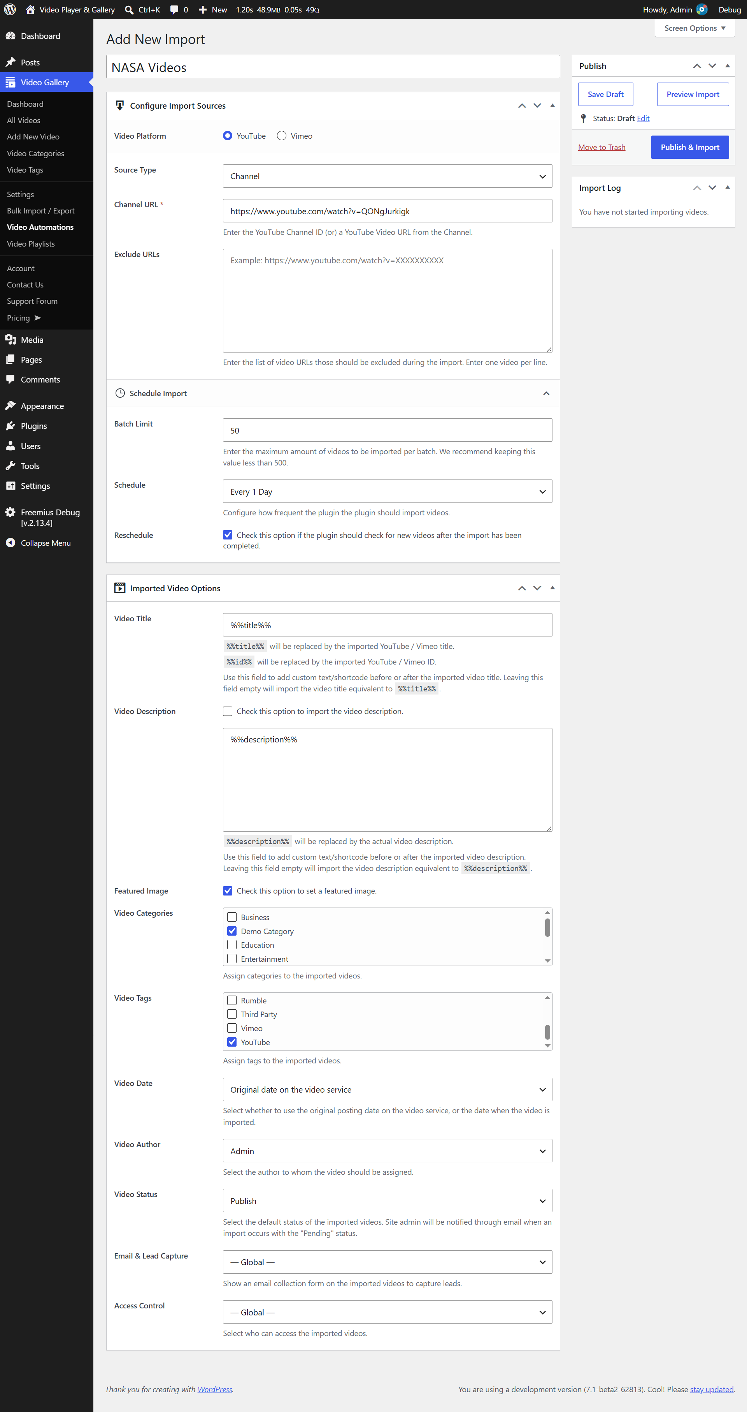Screen dimensions: 747x1412
Task: Click the Configure Import Sources download icon
Action: point(120,105)
